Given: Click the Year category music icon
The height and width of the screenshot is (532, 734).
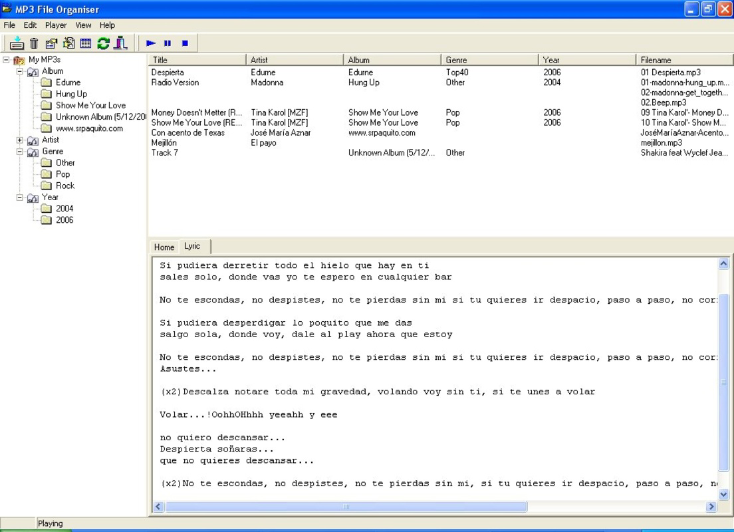Looking at the screenshot, I should [x=33, y=198].
